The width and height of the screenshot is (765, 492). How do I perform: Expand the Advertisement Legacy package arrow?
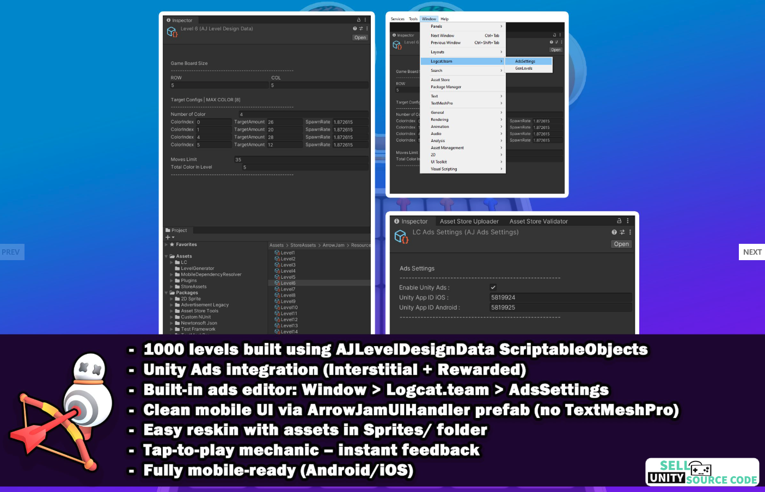tap(172, 305)
